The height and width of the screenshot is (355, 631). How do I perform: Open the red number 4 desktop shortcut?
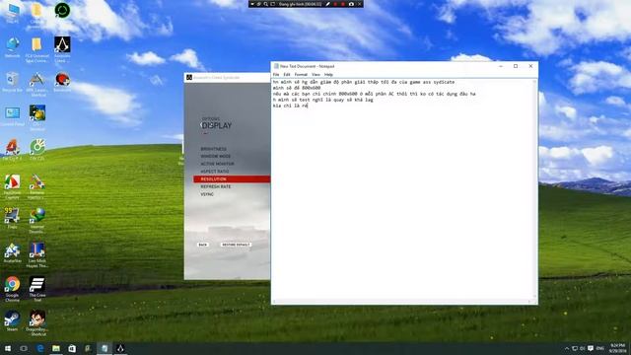tap(12, 150)
